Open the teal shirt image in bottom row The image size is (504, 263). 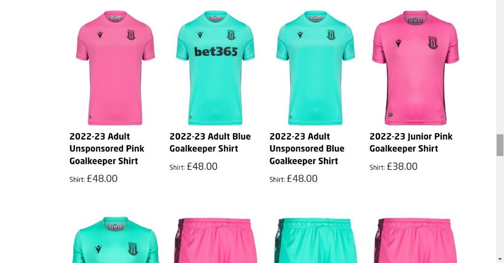pos(115,240)
